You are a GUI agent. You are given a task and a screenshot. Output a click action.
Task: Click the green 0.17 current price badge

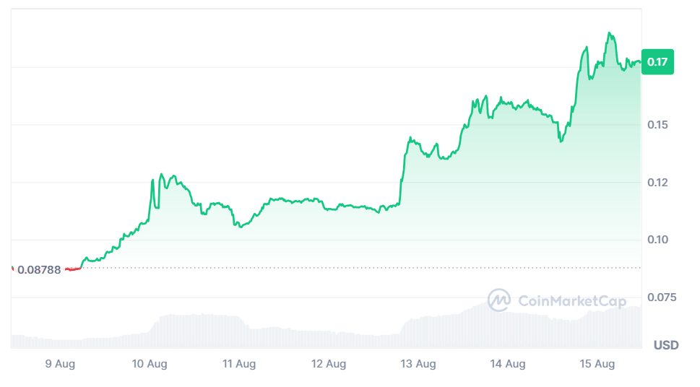(657, 62)
